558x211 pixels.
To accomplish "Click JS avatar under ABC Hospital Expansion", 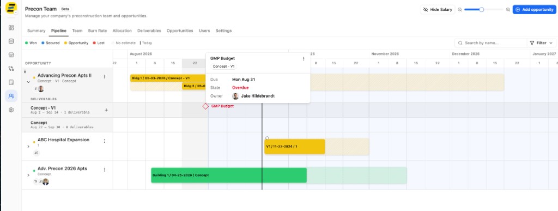I will [37, 153].
